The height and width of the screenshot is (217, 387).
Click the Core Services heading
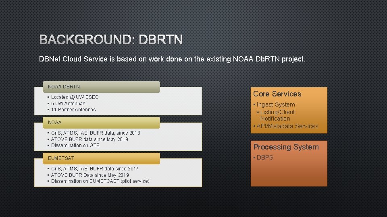pos(277,94)
